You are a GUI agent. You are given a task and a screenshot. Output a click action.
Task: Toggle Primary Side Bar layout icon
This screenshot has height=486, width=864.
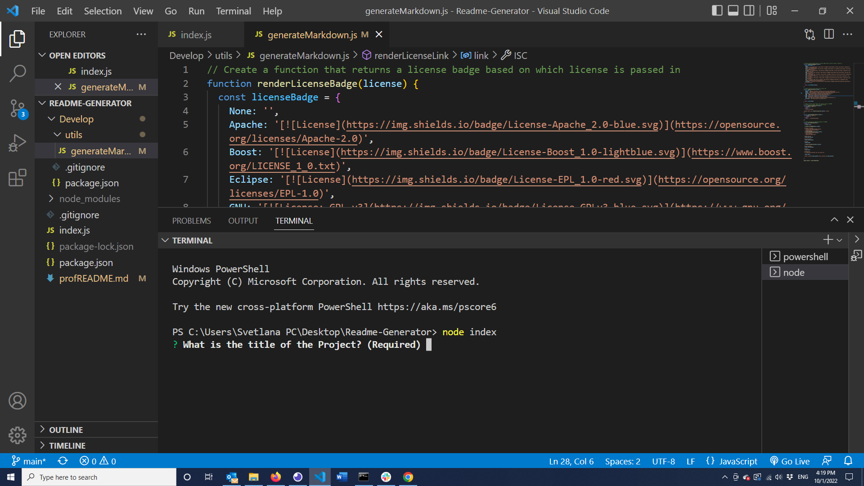[x=717, y=11]
